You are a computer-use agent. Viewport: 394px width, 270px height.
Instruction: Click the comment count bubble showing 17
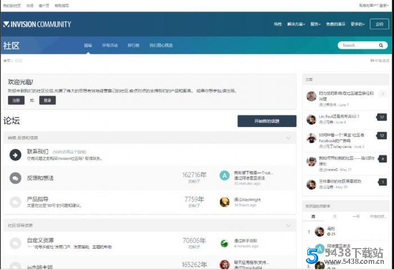pos(382,117)
